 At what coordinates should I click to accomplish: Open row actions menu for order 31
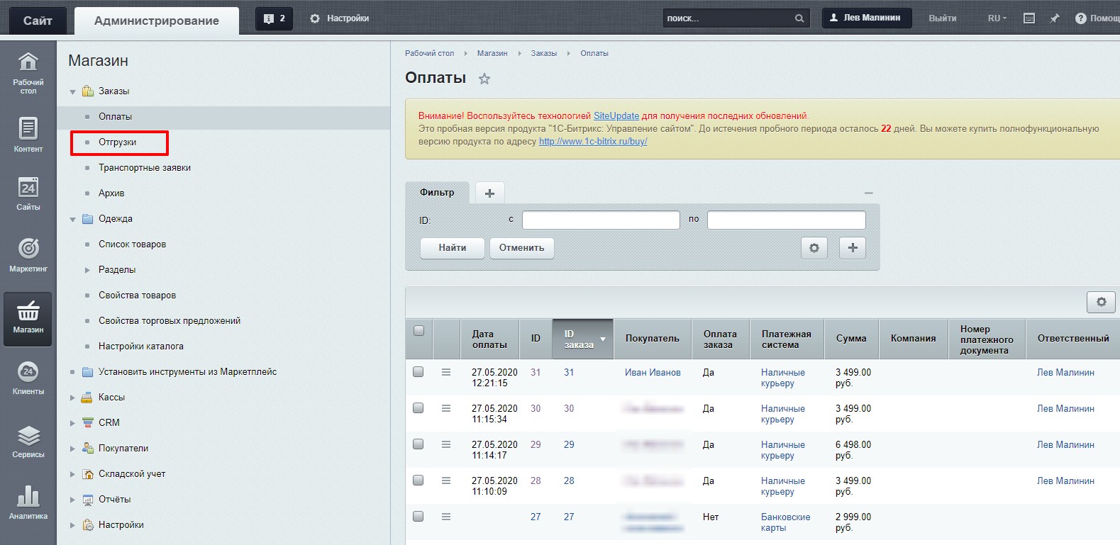click(446, 372)
